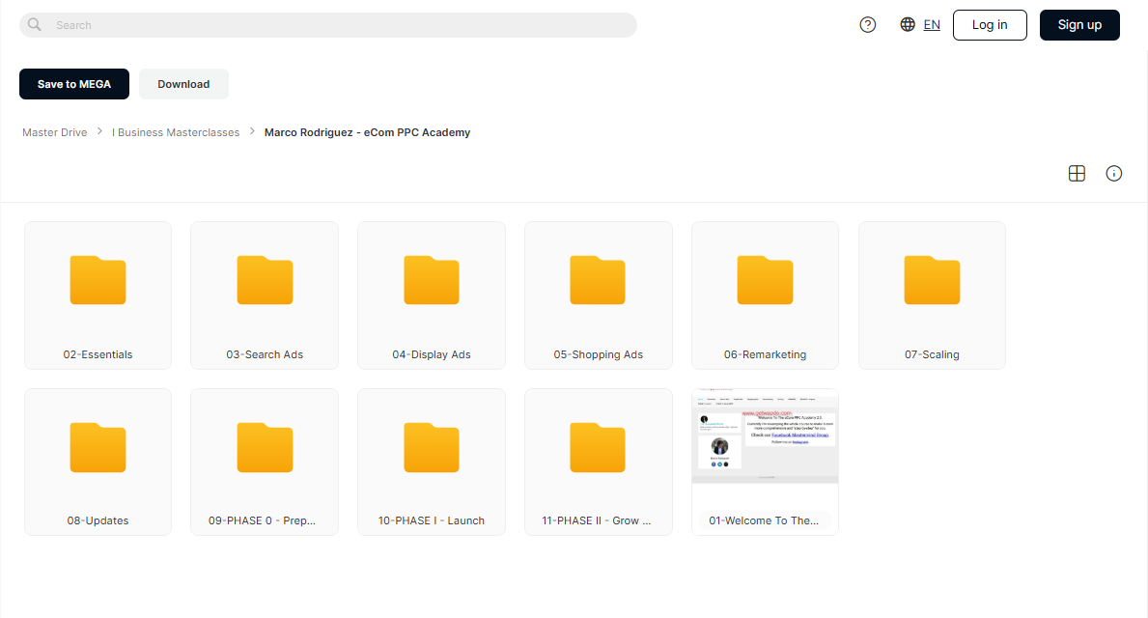The image size is (1148, 618).
Task: Click the Download button
Action: pos(183,84)
